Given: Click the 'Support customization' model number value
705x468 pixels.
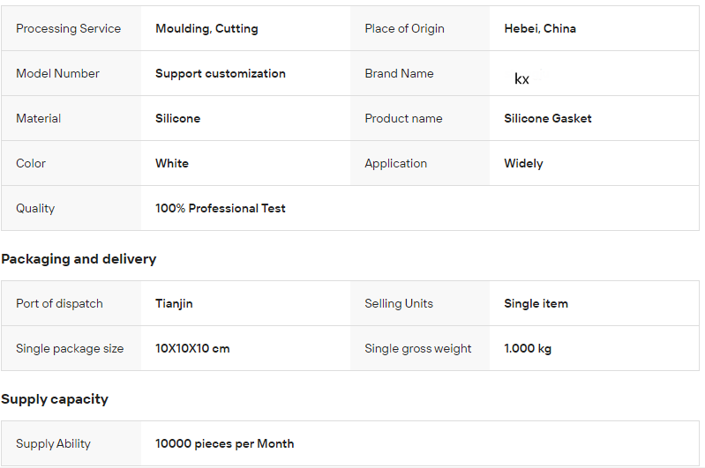Looking at the screenshot, I should (220, 73).
